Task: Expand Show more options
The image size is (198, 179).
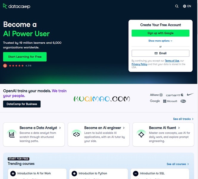Action: click(x=160, y=41)
